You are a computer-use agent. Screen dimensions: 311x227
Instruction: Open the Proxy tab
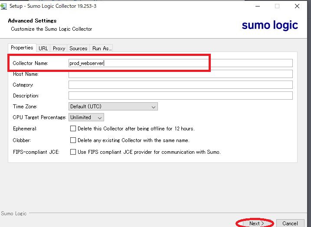pyautogui.click(x=59, y=49)
